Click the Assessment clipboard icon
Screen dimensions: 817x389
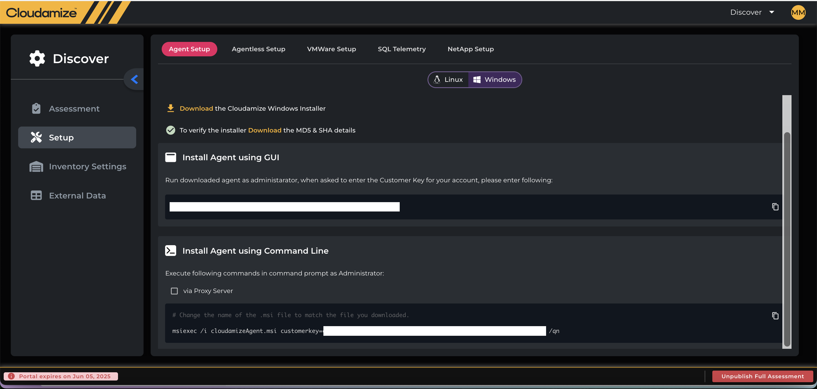(36, 108)
